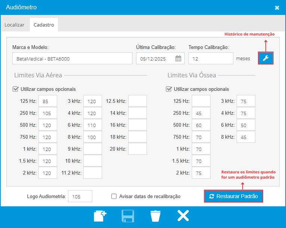Click the cancel X icon in bottom bar
The height and width of the screenshot is (228, 286).
coord(183,216)
